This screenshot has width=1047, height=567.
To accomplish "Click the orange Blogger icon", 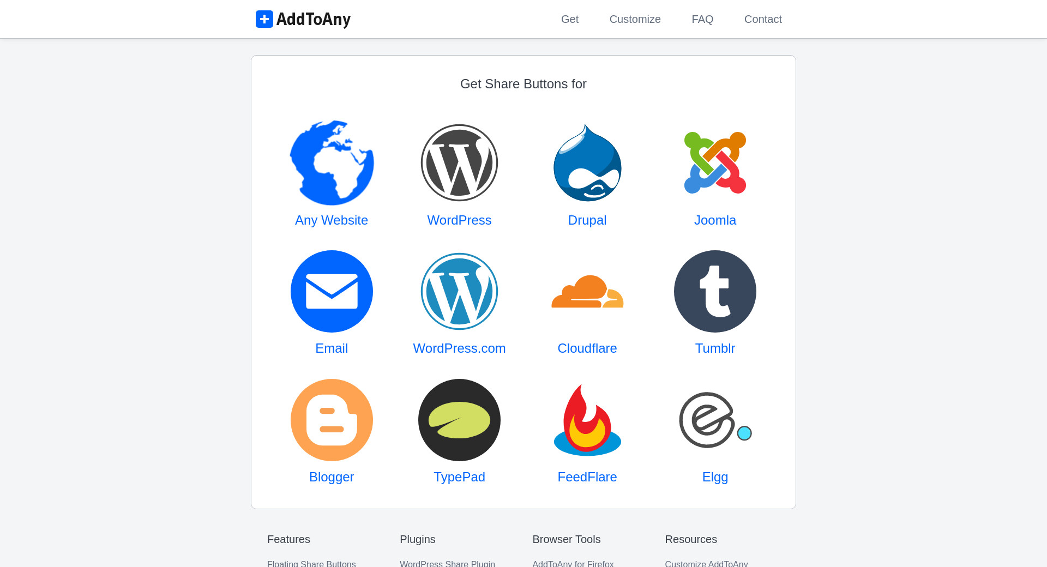I will coord(332,420).
